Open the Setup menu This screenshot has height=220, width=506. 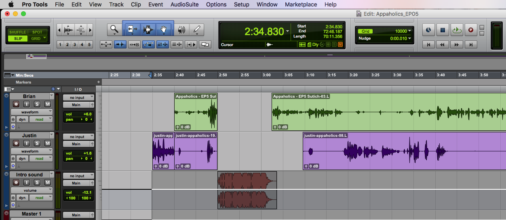242,4
